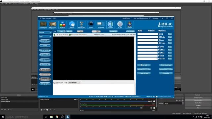Click the JC Repair Assistant taskbar icon
Image resolution: width=212 pixels, height=119 pixels.
pos(68,117)
